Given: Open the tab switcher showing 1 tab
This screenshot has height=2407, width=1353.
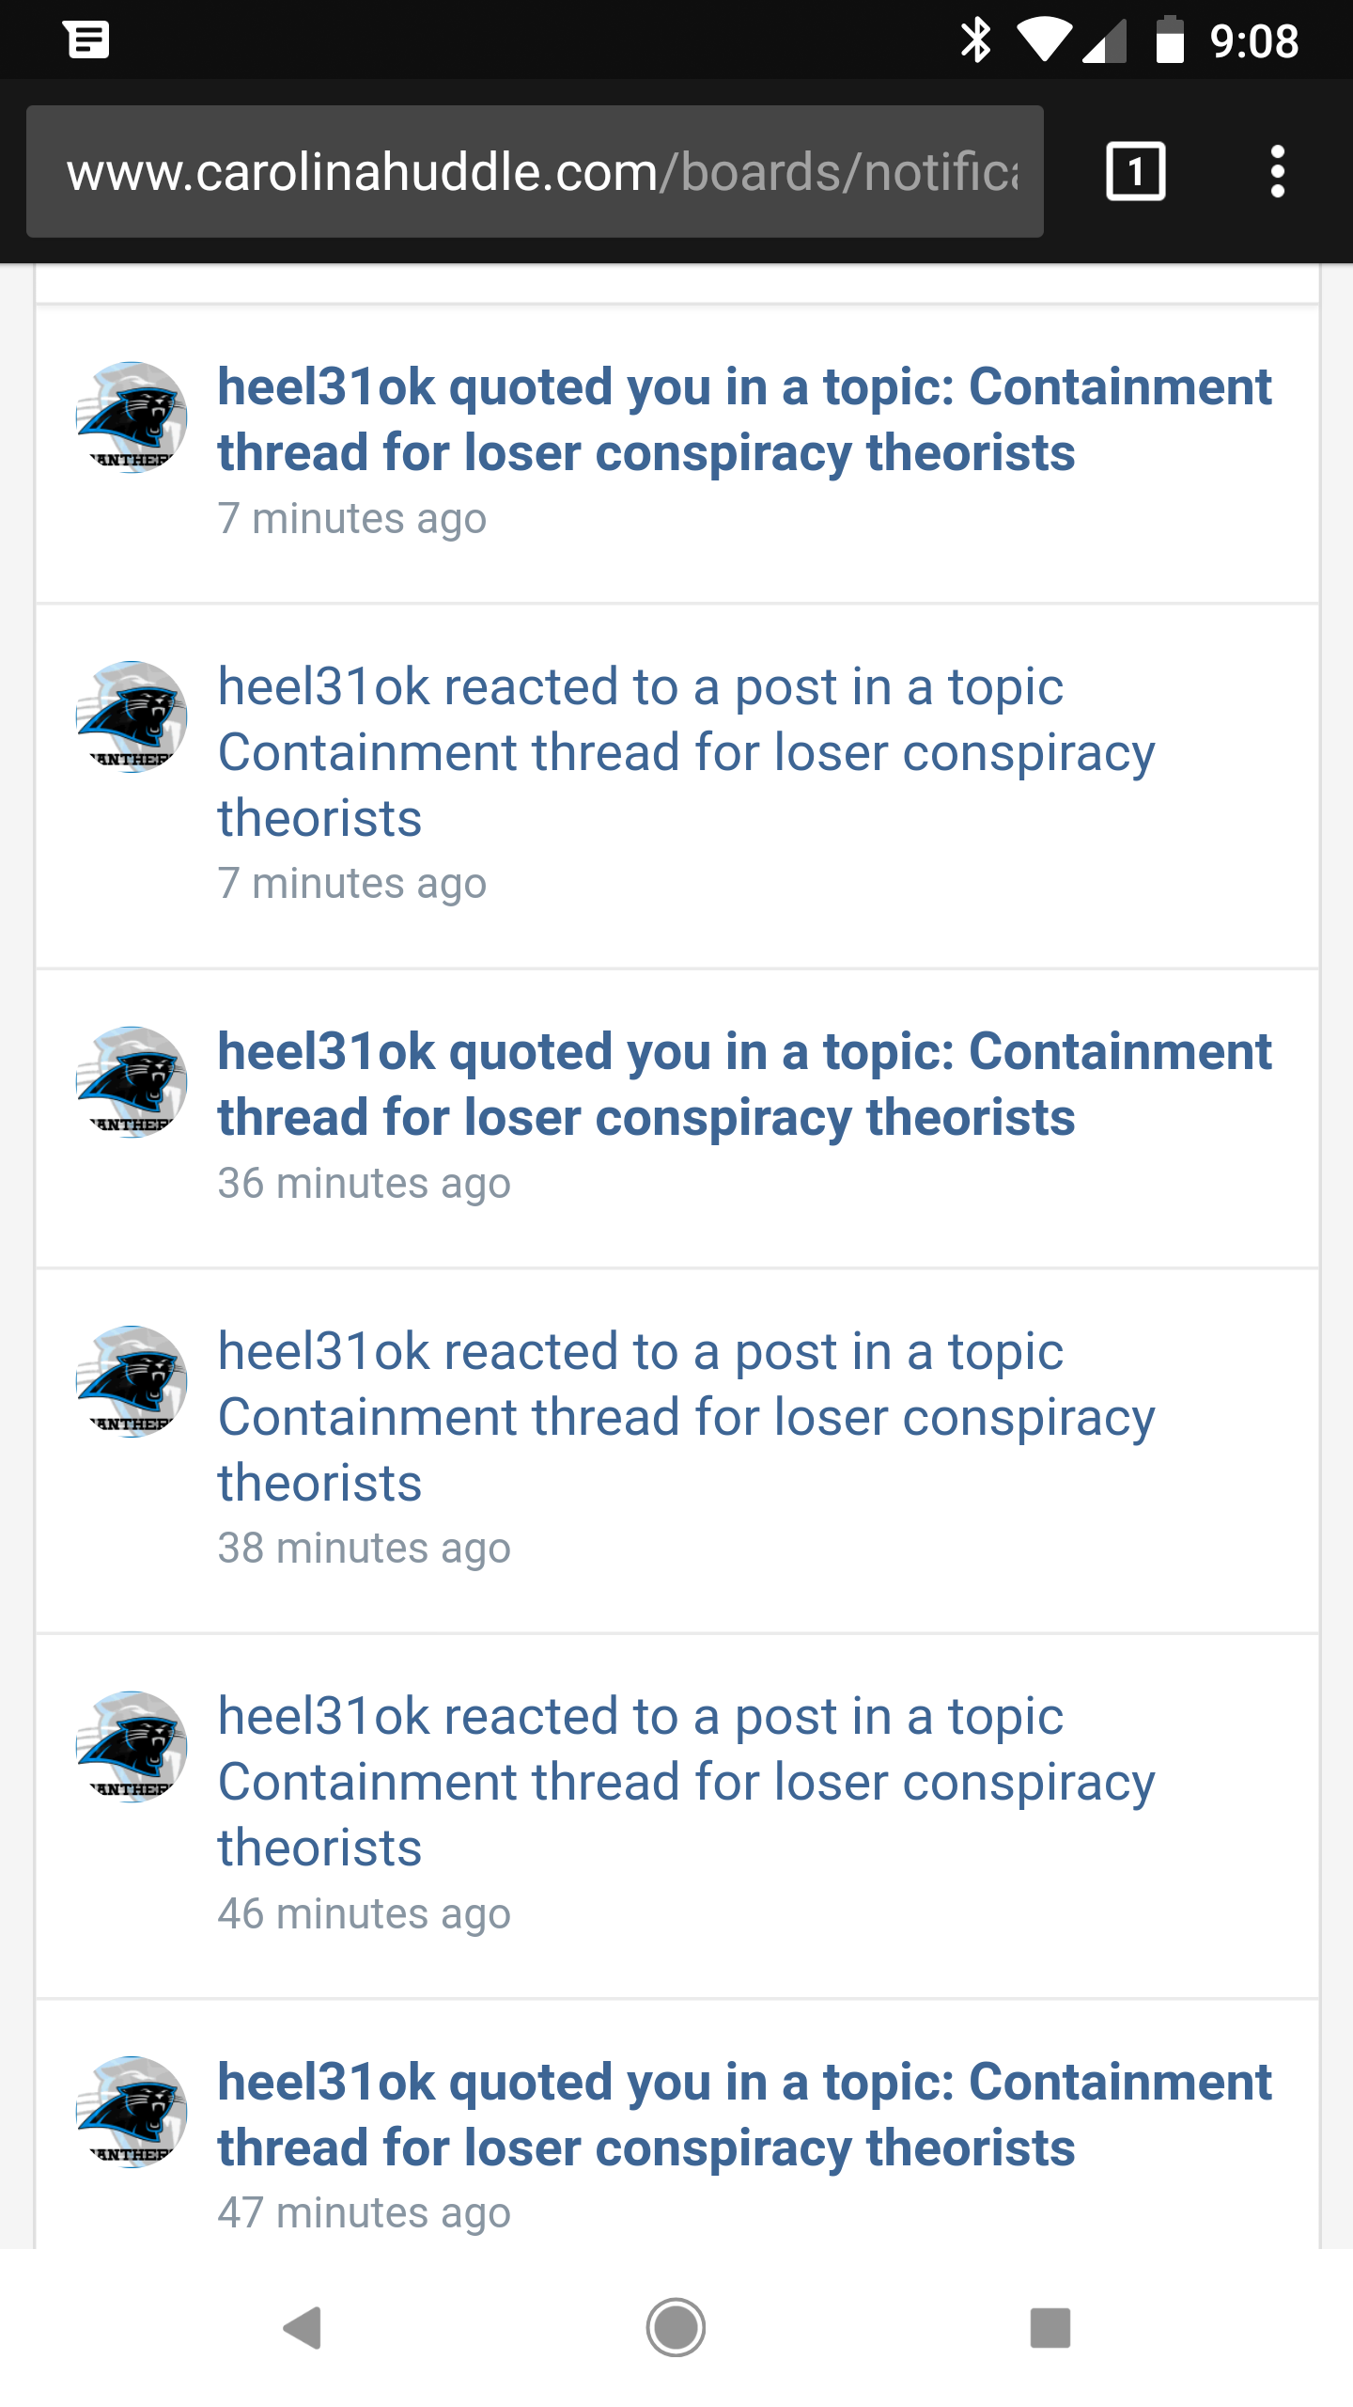Looking at the screenshot, I should pos(1136,171).
